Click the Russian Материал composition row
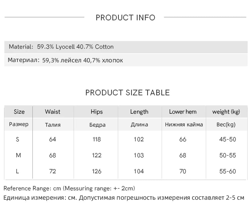This screenshot has height=210, width=251. tap(65, 60)
